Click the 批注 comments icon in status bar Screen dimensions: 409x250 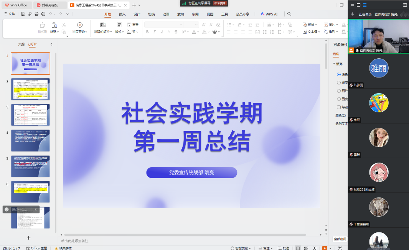click(x=279, y=248)
